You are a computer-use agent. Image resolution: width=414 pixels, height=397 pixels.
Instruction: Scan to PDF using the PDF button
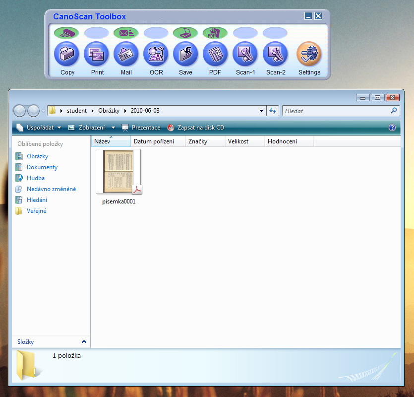[215, 54]
